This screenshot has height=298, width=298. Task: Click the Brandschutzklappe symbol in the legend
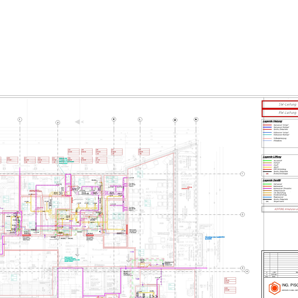[x=267, y=174]
